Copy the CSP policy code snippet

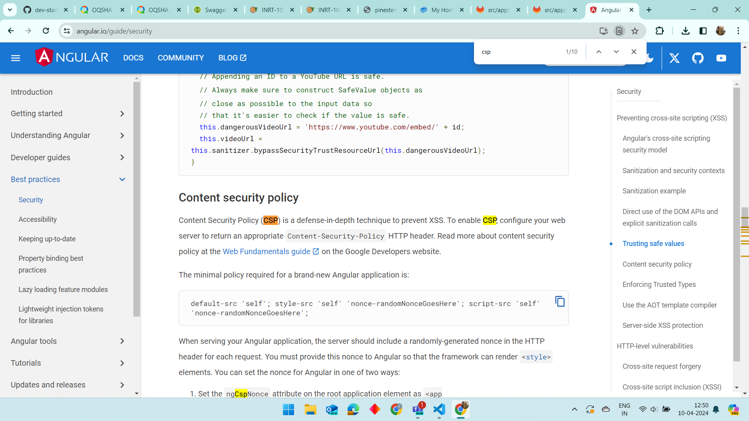560,301
